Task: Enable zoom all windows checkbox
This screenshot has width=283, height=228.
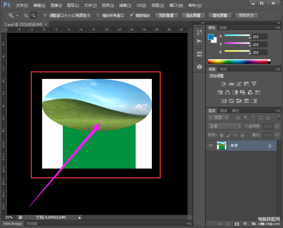Action: tap(98, 15)
